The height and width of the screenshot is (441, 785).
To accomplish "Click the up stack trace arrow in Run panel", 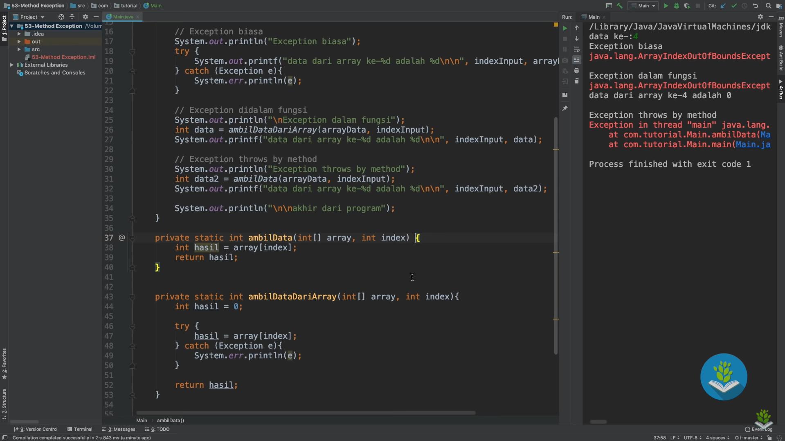I will pos(577,28).
